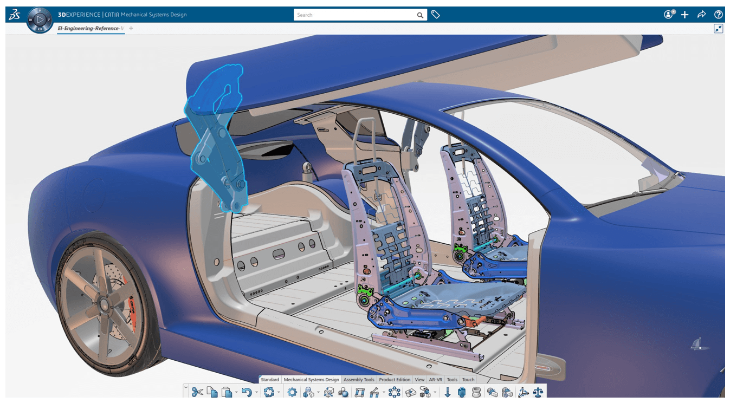Viewport: 730px width, 403px height.
Task: Expand the dropdown arrow beside Undo
Action: point(257,392)
